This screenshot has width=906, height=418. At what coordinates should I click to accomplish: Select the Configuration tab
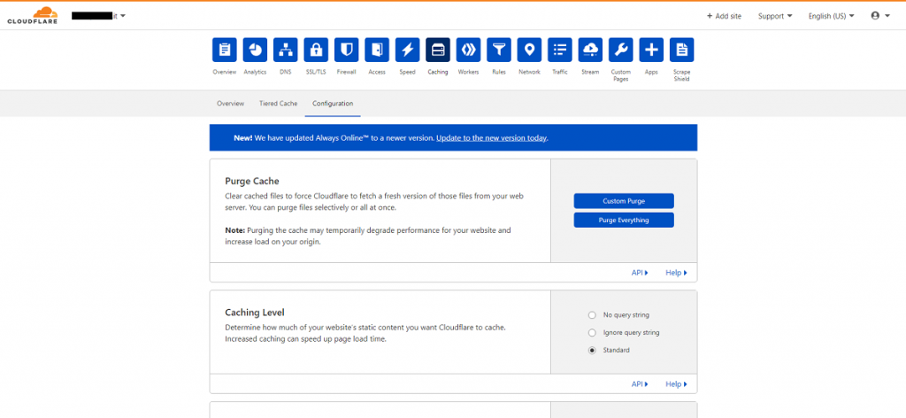pos(333,104)
